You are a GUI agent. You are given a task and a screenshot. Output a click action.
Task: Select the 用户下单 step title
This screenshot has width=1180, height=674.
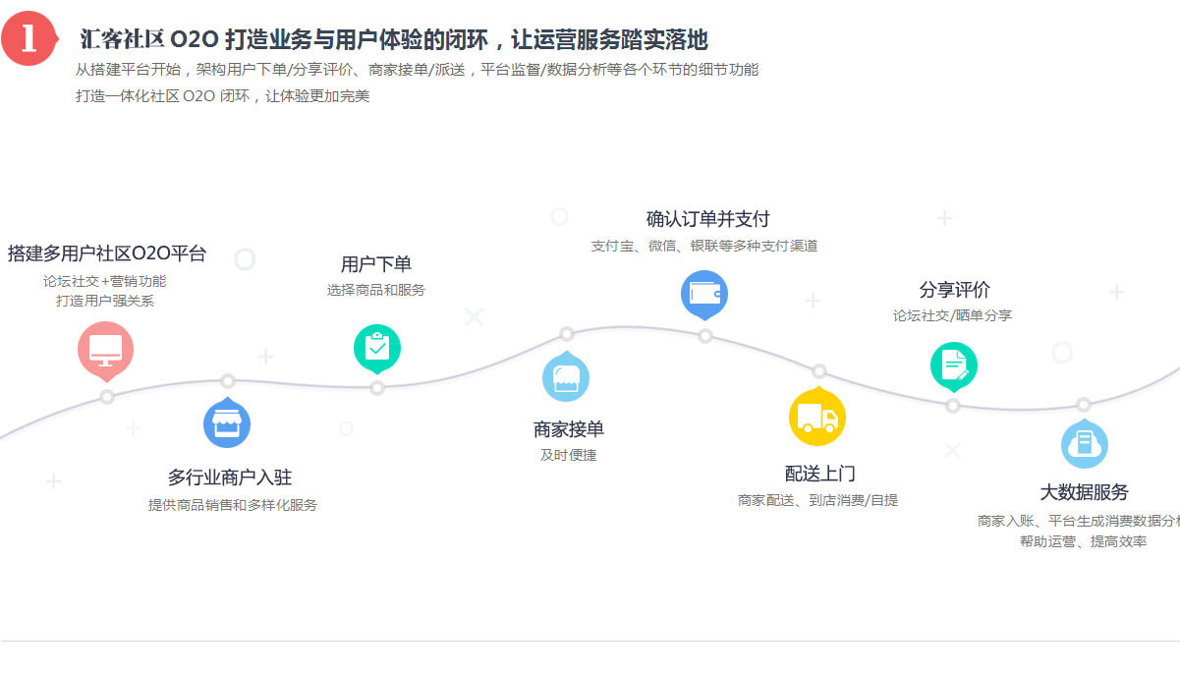[376, 264]
